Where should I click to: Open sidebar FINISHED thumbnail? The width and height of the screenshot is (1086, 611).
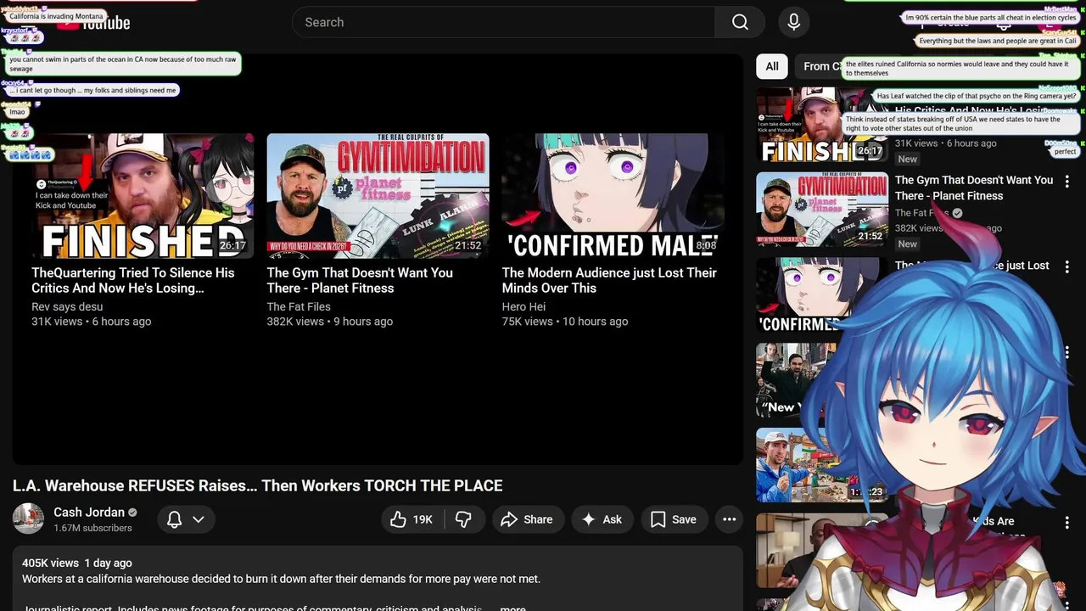point(822,125)
